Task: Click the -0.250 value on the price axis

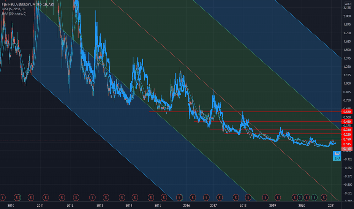Action: pyautogui.click(x=348, y=168)
